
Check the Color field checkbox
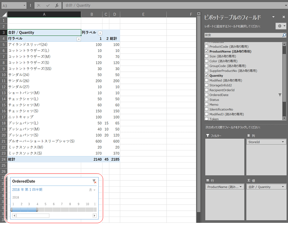tap(207, 61)
